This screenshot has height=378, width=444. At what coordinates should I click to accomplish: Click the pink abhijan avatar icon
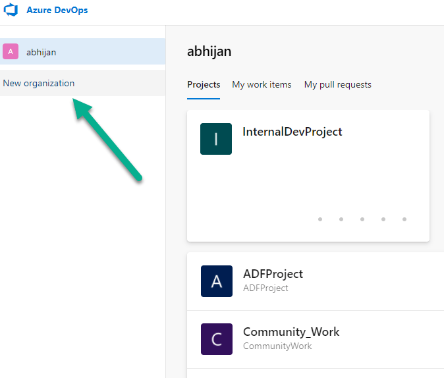[x=11, y=51]
